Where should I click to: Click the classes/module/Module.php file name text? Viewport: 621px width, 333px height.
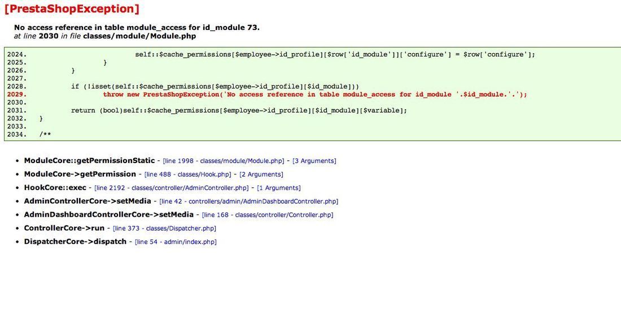[x=139, y=36]
